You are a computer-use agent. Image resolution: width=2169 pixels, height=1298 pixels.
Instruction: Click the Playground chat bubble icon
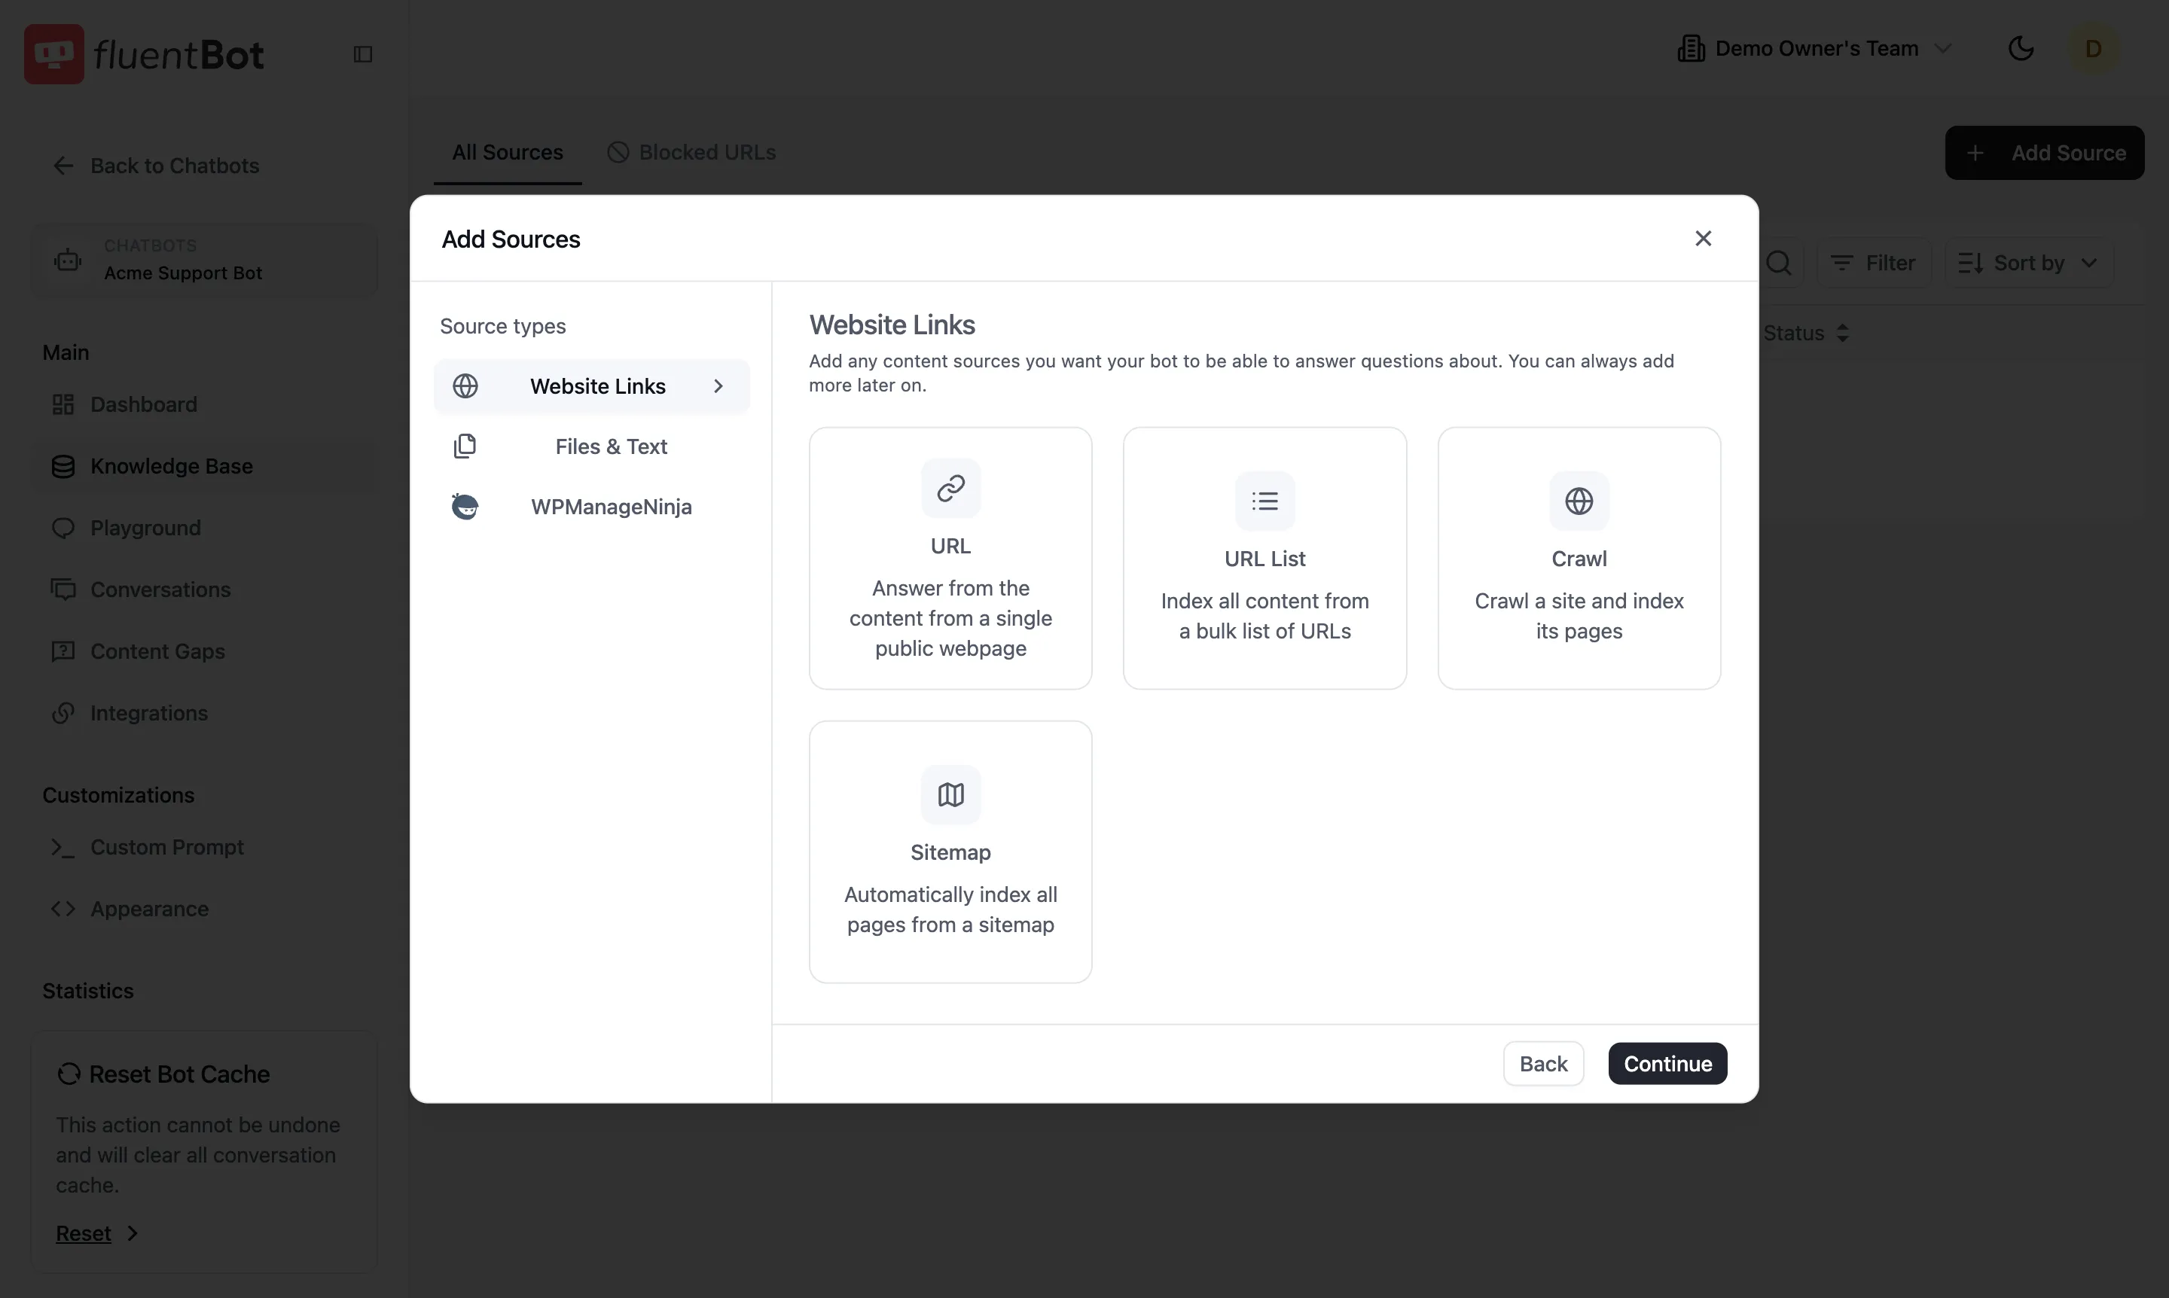tap(63, 529)
